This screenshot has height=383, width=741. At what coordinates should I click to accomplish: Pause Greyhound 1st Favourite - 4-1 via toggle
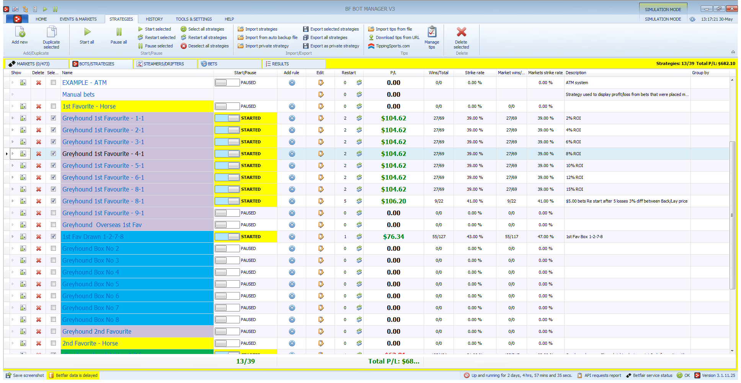coord(227,154)
